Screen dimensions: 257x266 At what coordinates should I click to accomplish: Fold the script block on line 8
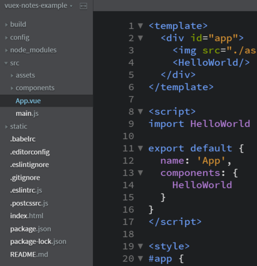click(x=140, y=111)
